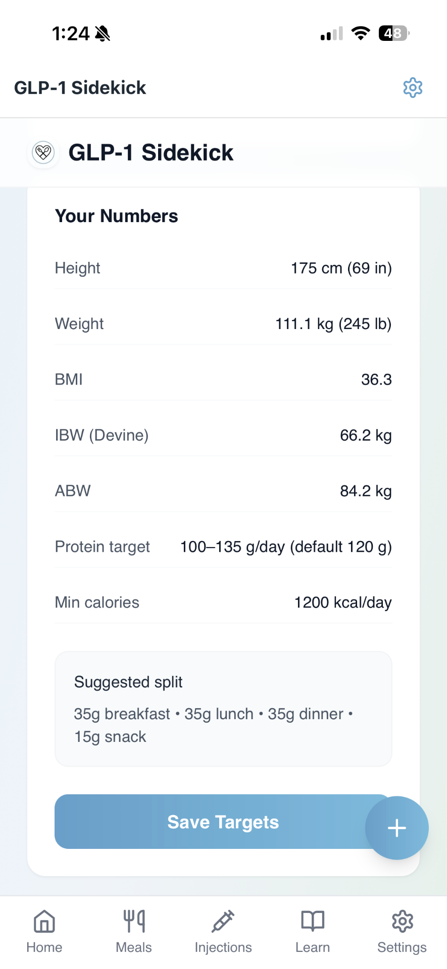Tap the Height row value
Screen dimensions: 447x969
(x=341, y=268)
